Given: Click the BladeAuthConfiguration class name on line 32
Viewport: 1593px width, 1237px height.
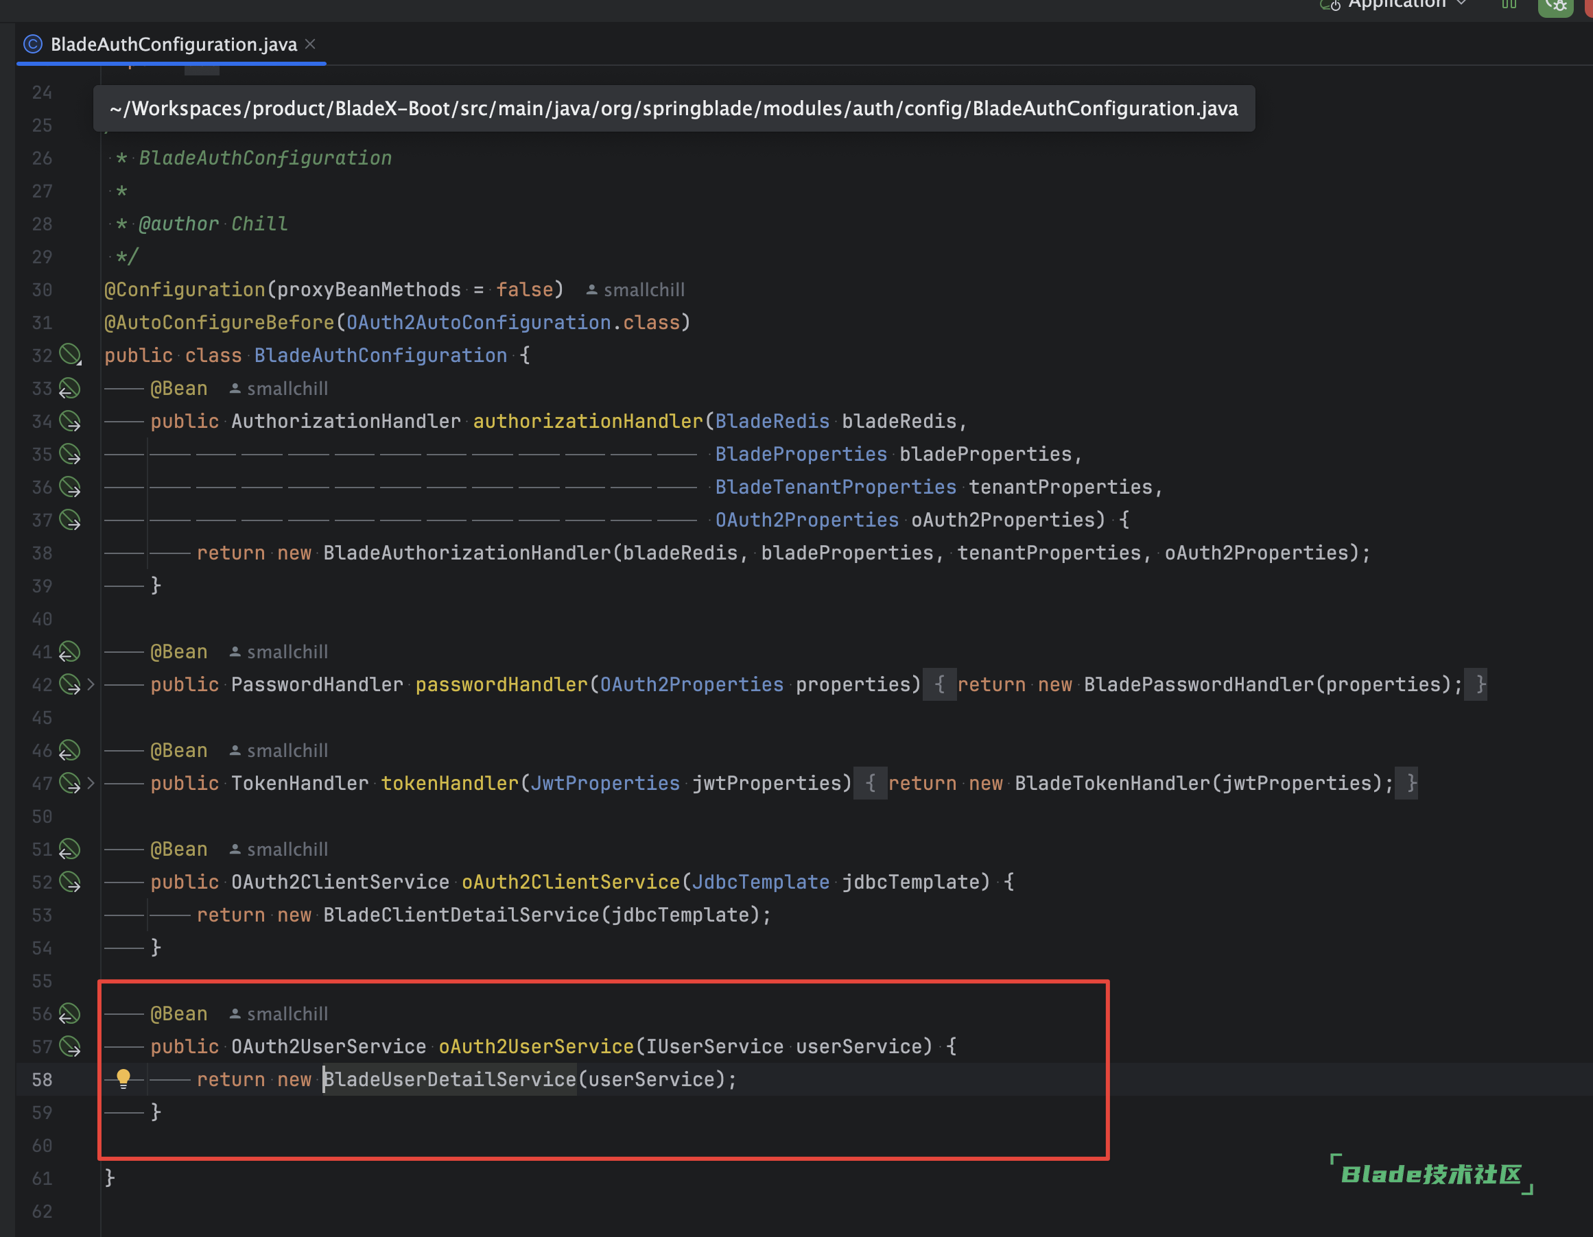Looking at the screenshot, I should click(381, 356).
